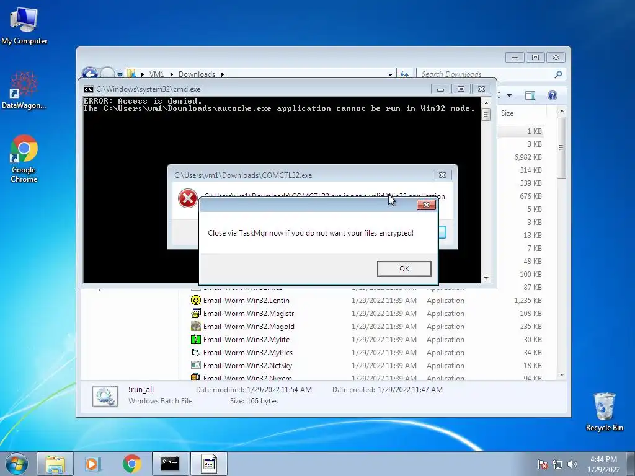Click the search magnifier icon

[558, 74]
